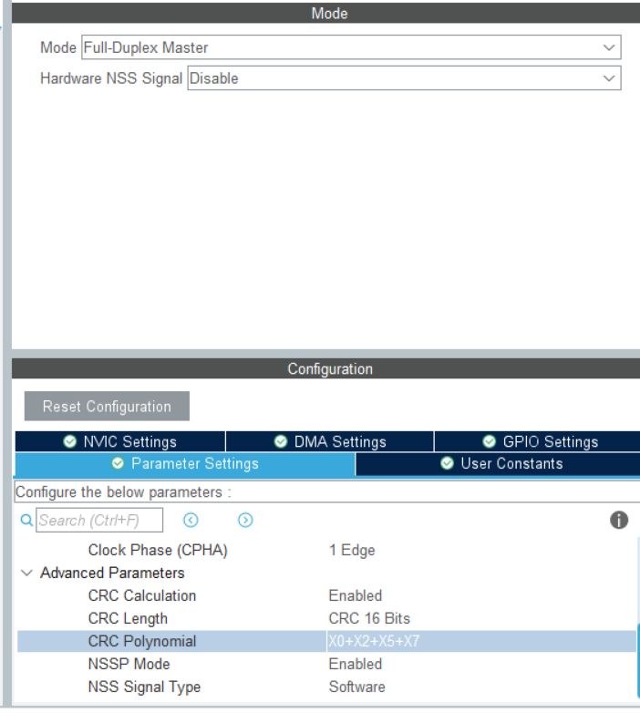Click the parameter list vertical scrollbar
Image resolution: width=640 pixels, height=713 pixels.
click(638, 660)
